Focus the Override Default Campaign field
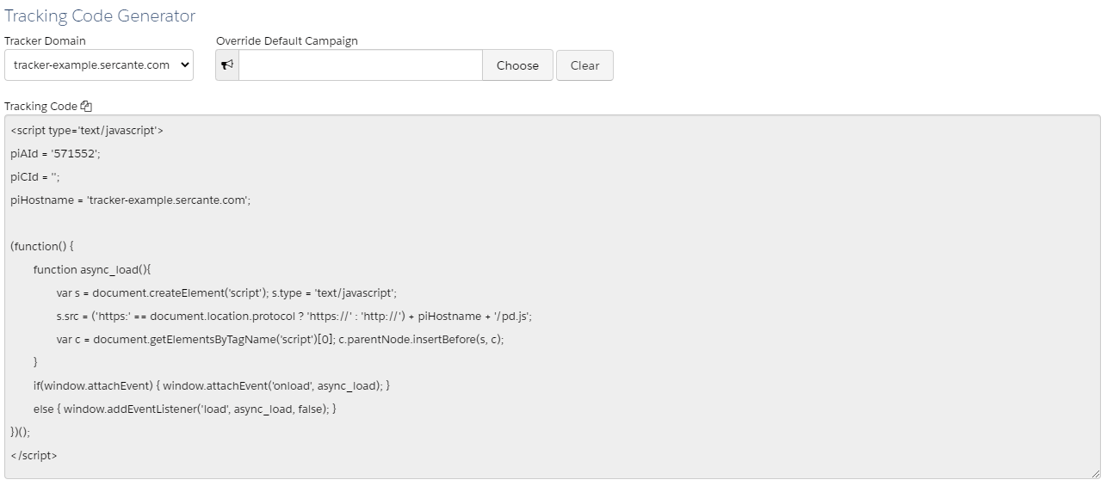1107x486 pixels. 361,65
